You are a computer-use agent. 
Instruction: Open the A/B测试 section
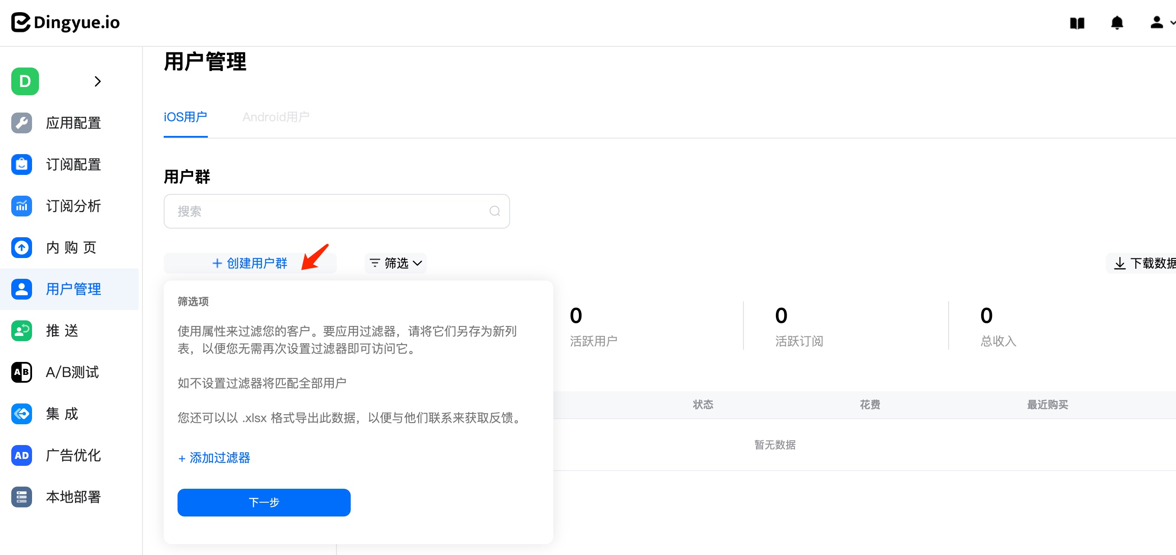pos(72,372)
